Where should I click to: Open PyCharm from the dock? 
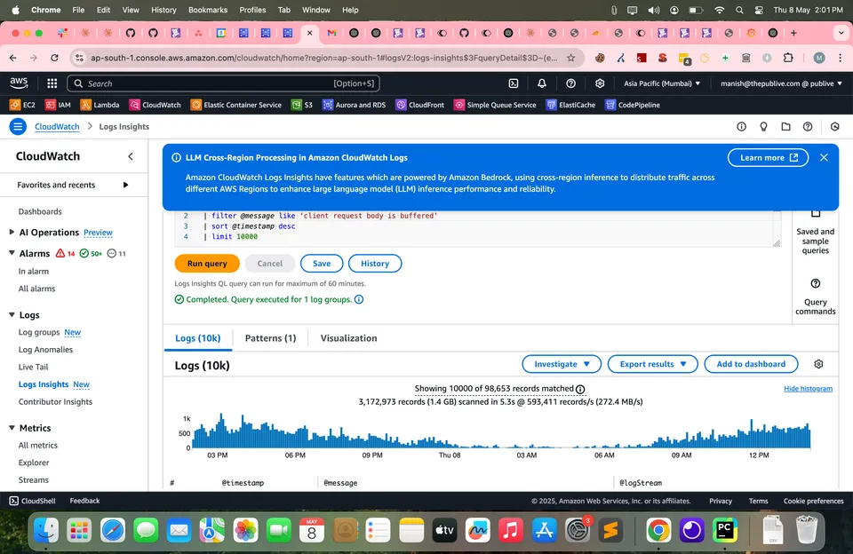[x=725, y=530]
